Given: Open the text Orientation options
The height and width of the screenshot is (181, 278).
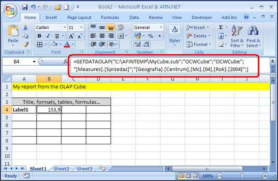Looking at the screenshot, I should tap(112, 44).
